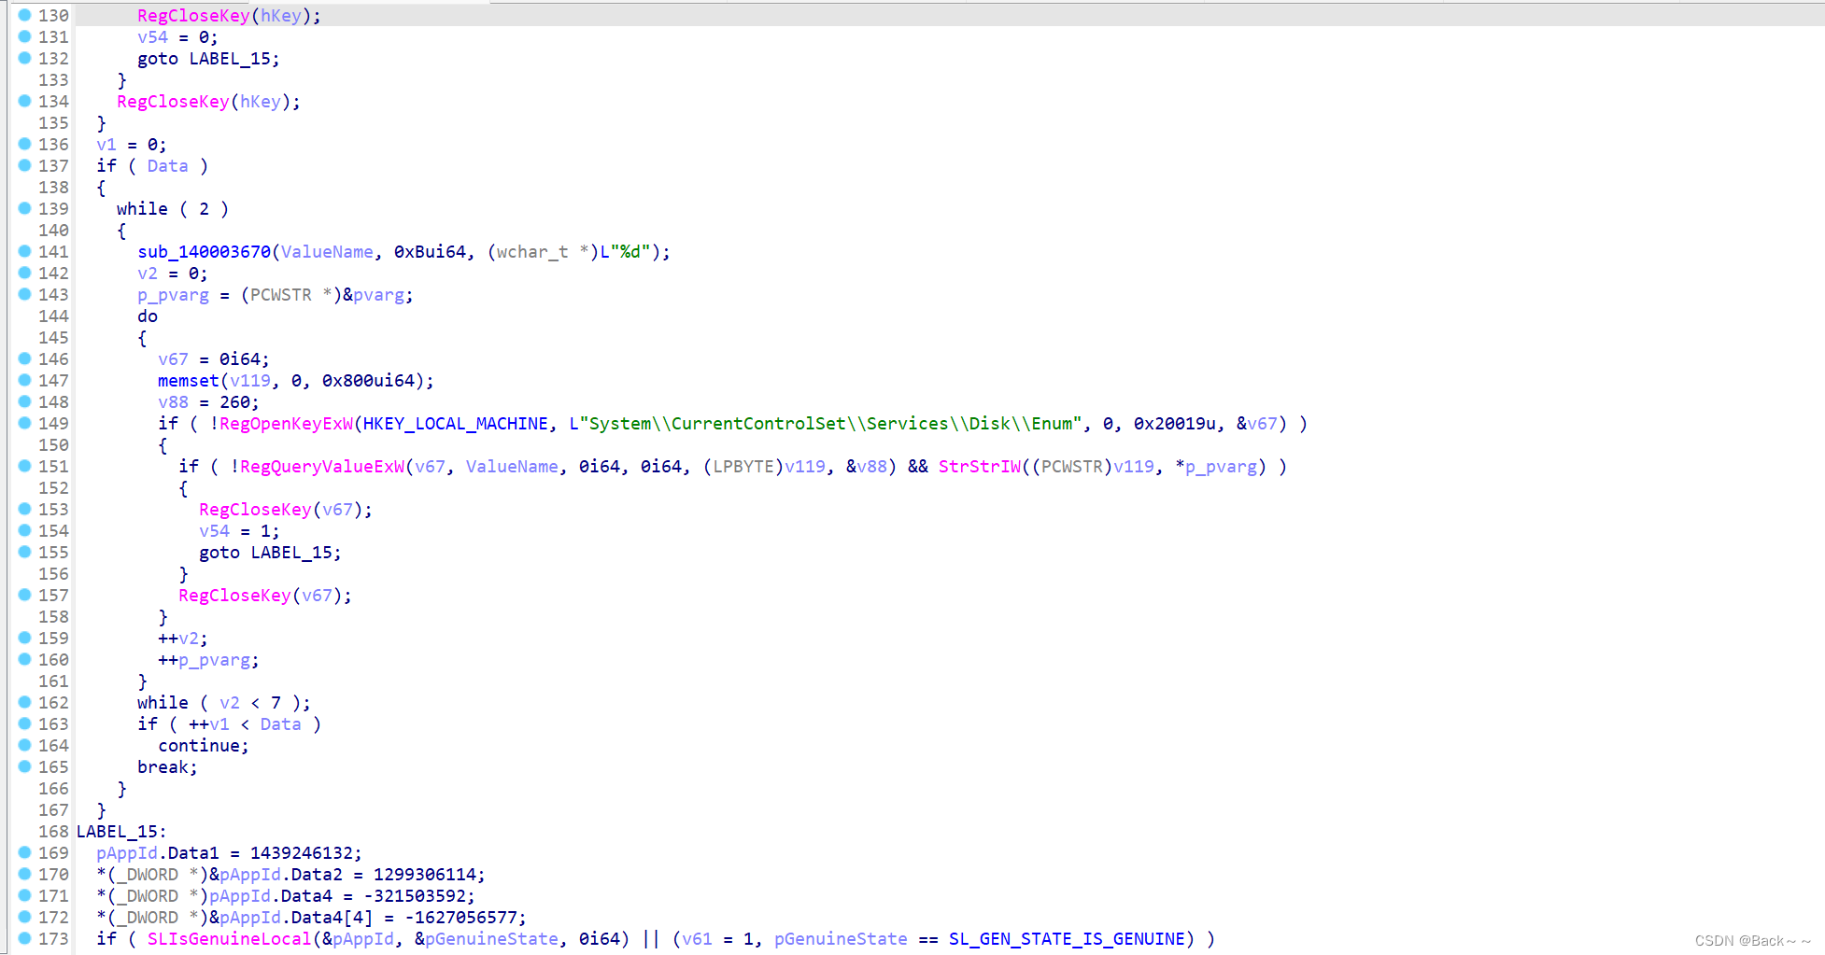Click StrStrIW function name
Viewport: 1825px width, 955px height.
coord(980,467)
